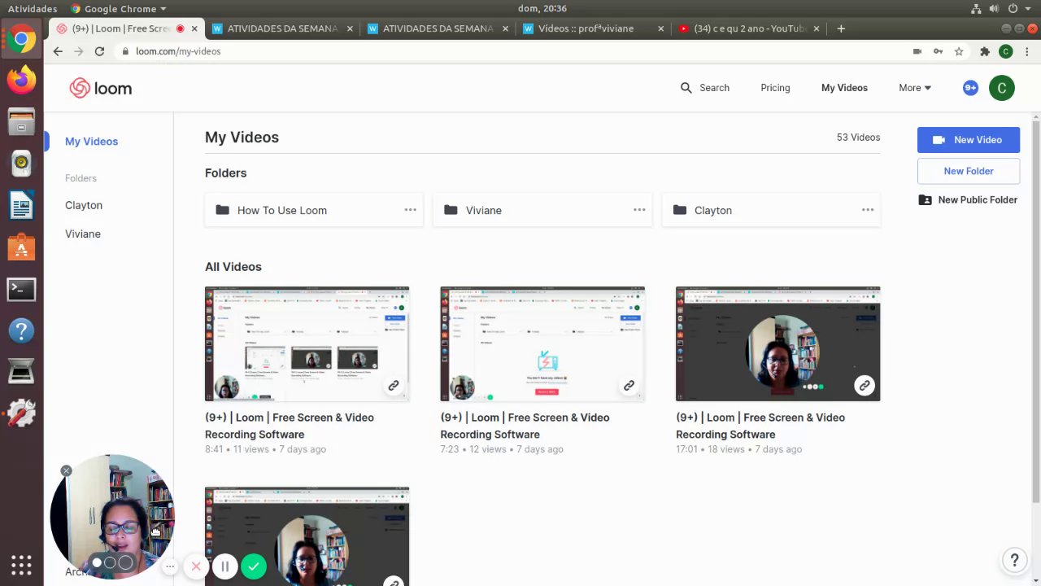Click the Loom logo

click(x=101, y=88)
